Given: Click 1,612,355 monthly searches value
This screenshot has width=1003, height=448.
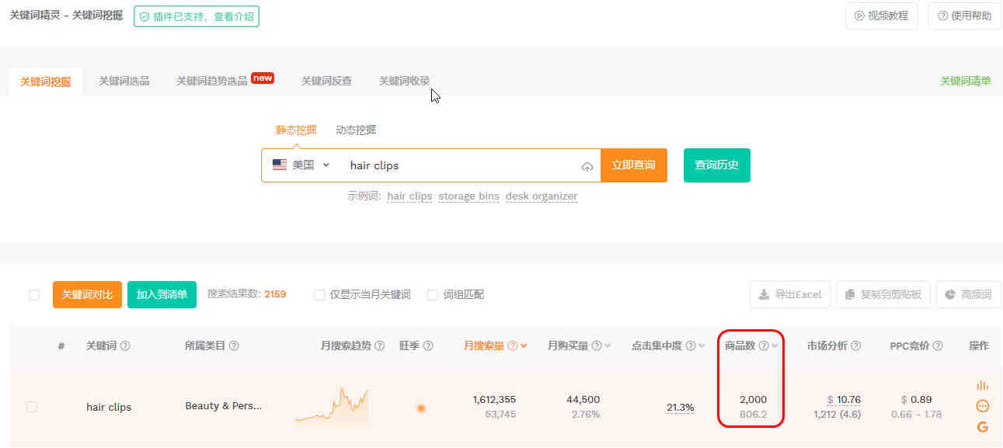Looking at the screenshot, I should tap(494, 400).
